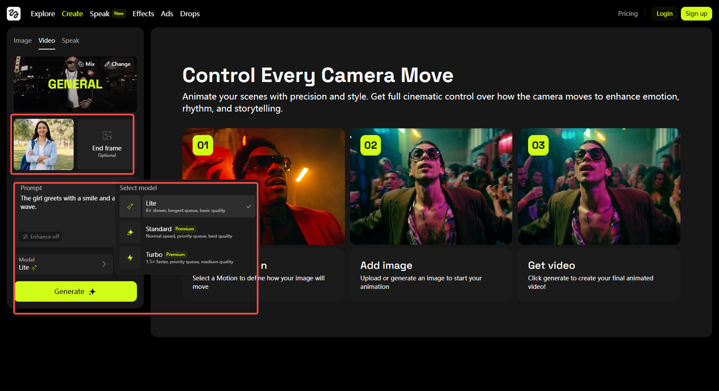Click the star icon beside Standard model

pyautogui.click(x=130, y=232)
